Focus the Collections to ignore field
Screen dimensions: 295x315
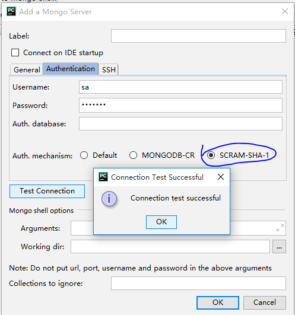[198, 283]
